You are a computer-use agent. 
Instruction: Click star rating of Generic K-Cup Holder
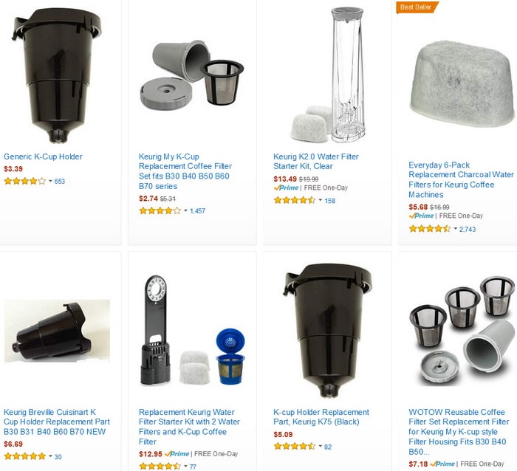coord(24,181)
